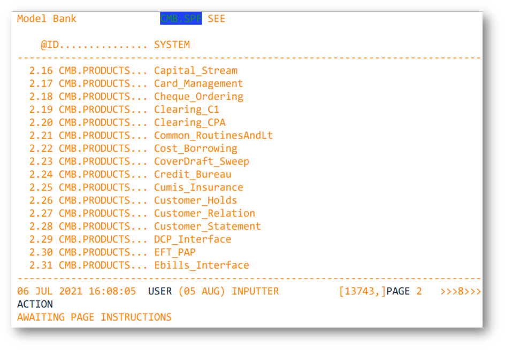Click the highlighted CMB.SPF application name
The height and width of the screenshot is (350, 505).
click(181, 19)
